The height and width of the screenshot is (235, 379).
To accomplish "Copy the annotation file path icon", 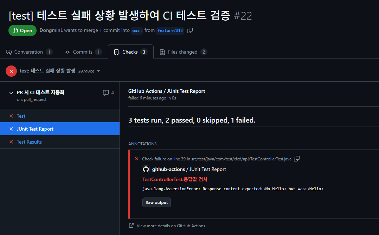I will coord(297,159).
